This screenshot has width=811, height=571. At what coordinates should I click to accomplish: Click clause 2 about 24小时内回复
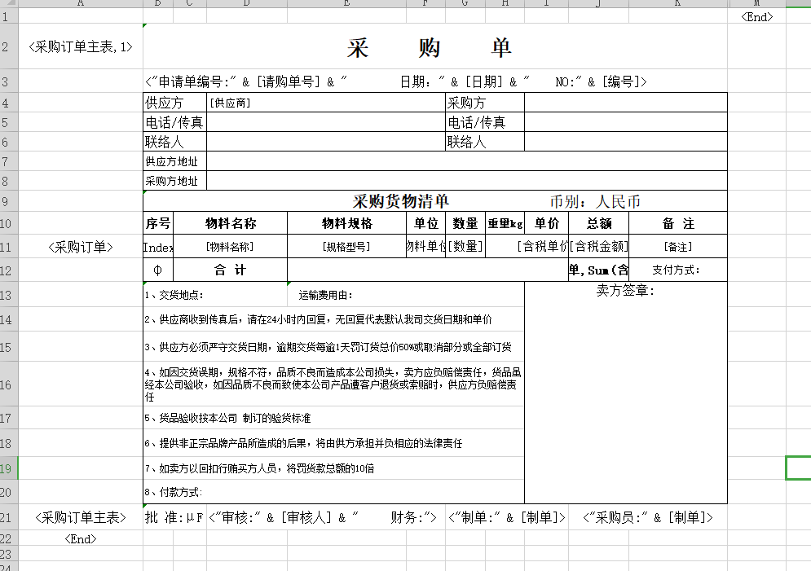[333, 319]
